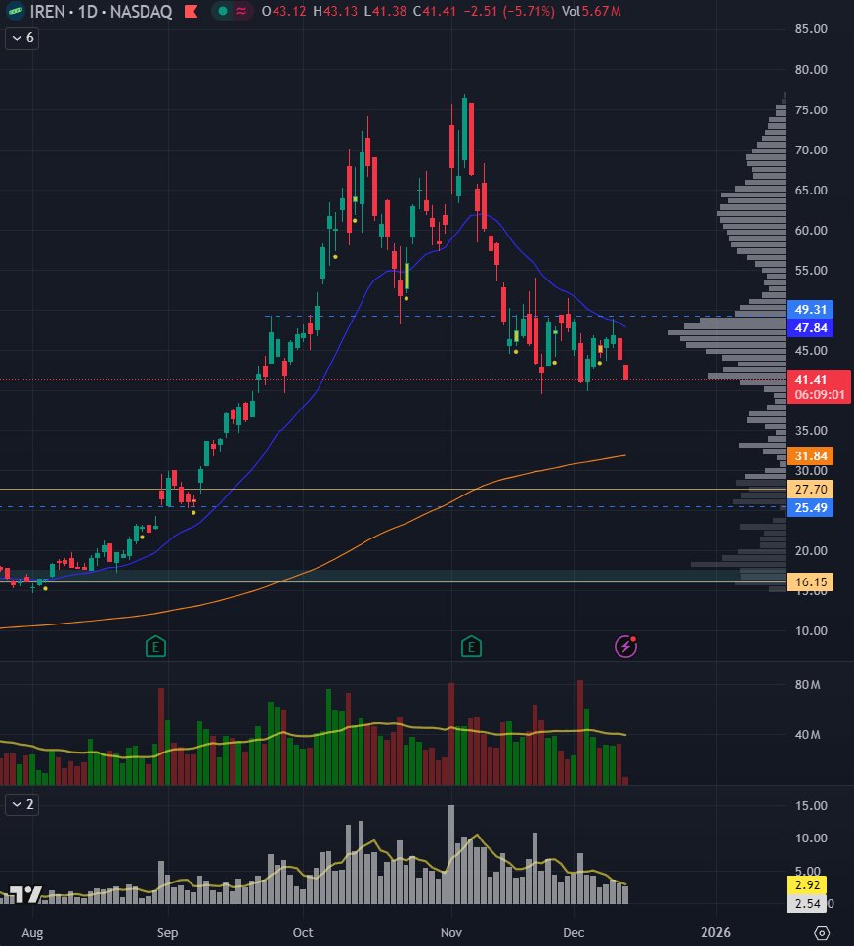
Task: Click the pink approximate-data icon
Action: click(x=240, y=11)
